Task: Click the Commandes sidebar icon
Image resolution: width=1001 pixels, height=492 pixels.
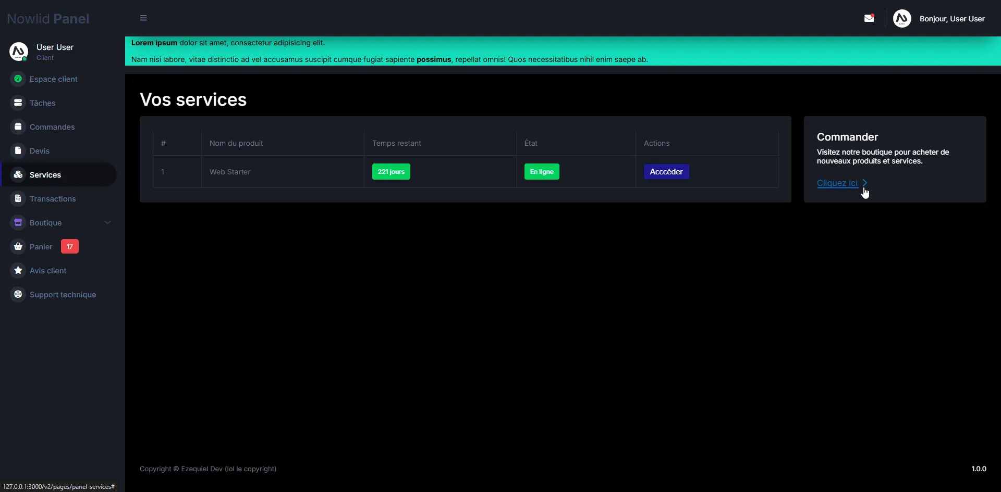Action: pyautogui.click(x=18, y=127)
